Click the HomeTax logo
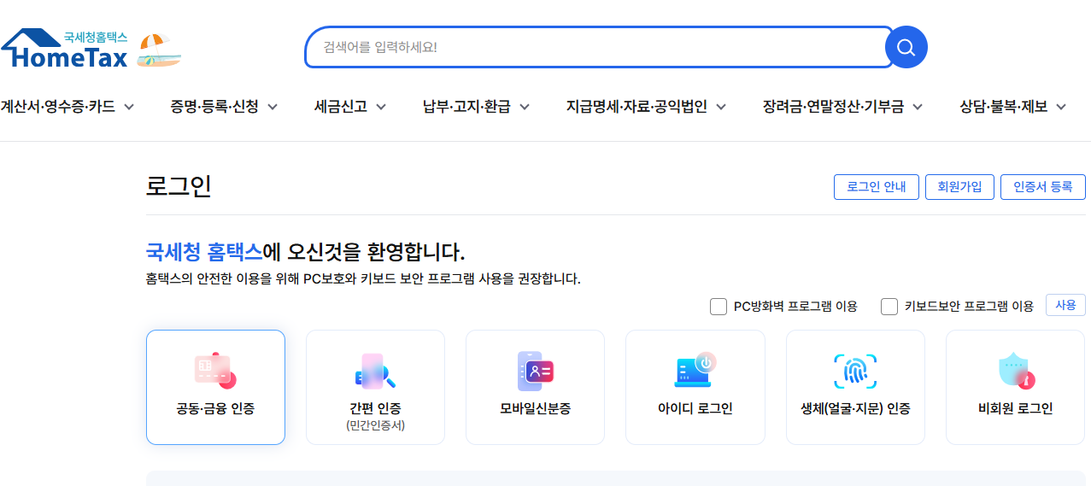 pos(64,49)
